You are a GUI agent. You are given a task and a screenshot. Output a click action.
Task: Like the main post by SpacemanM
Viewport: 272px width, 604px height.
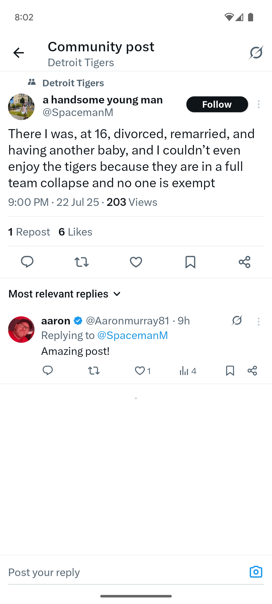coord(136,262)
